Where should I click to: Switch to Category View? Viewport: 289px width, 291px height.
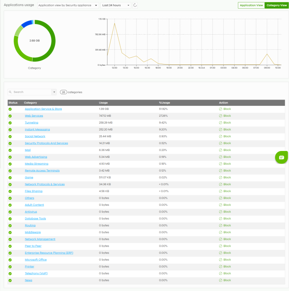[x=276, y=5]
